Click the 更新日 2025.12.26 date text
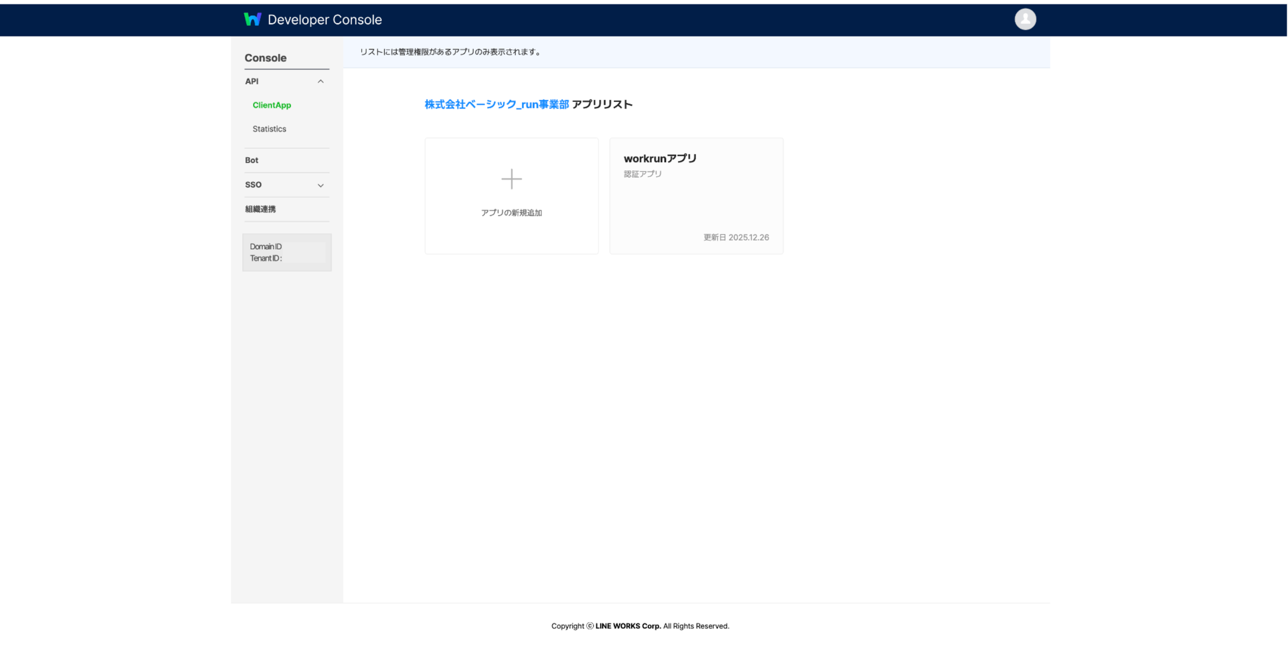This screenshot has width=1288, height=668. [736, 238]
